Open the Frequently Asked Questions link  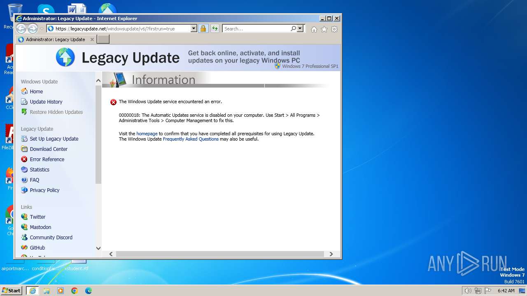191,139
